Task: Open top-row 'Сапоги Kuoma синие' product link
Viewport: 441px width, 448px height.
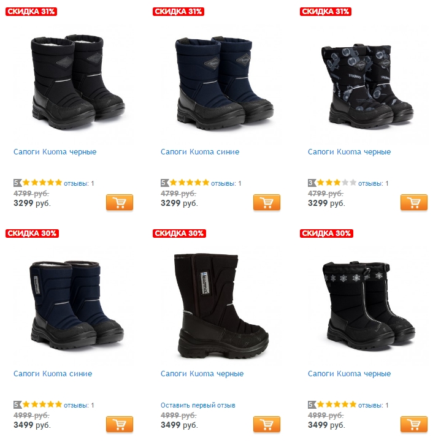Action: coord(200,152)
